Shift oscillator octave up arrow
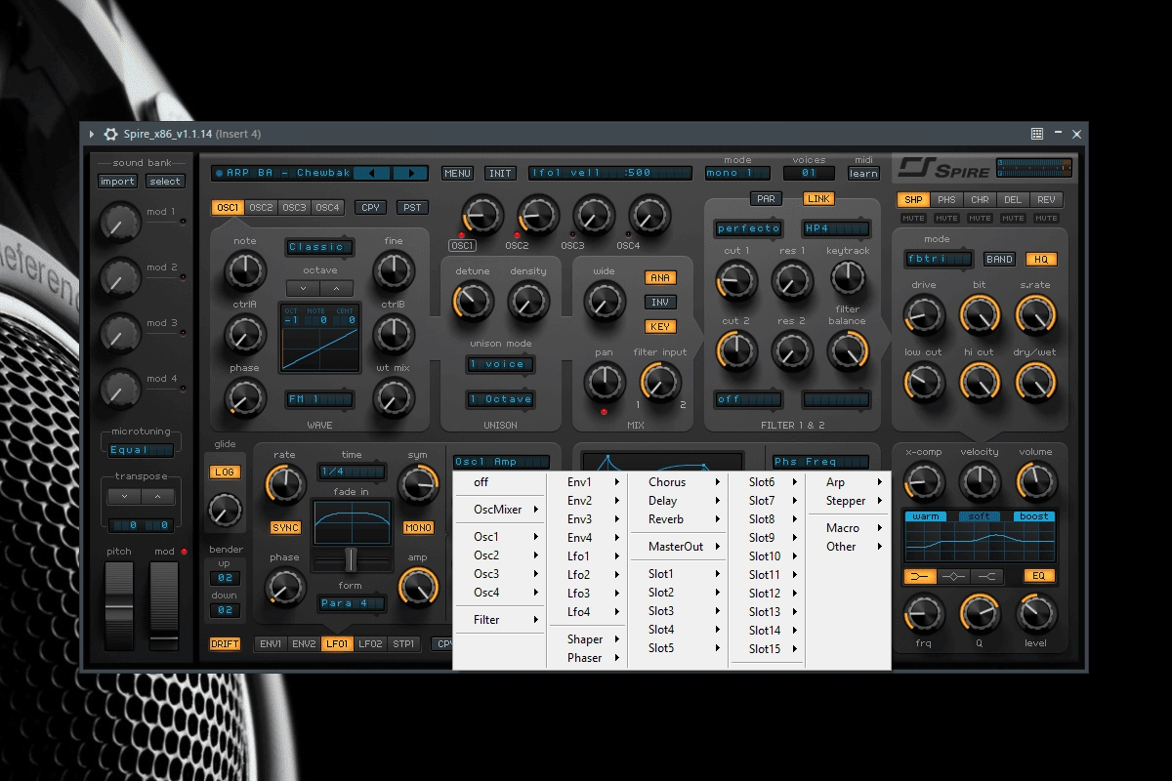The height and width of the screenshot is (781, 1172). pyautogui.click(x=337, y=288)
